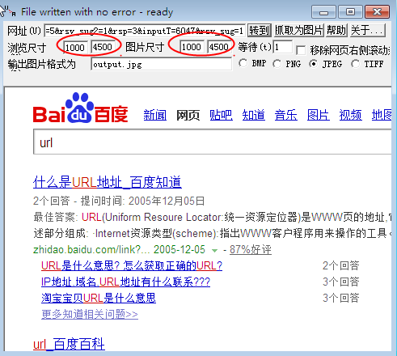Open the 视频 video tab

(x=350, y=115)
